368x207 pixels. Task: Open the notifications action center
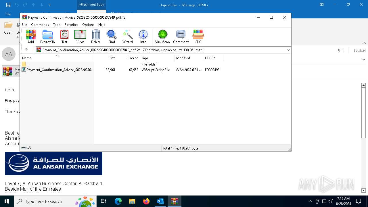pyautogui.click(x=359, y=201)
